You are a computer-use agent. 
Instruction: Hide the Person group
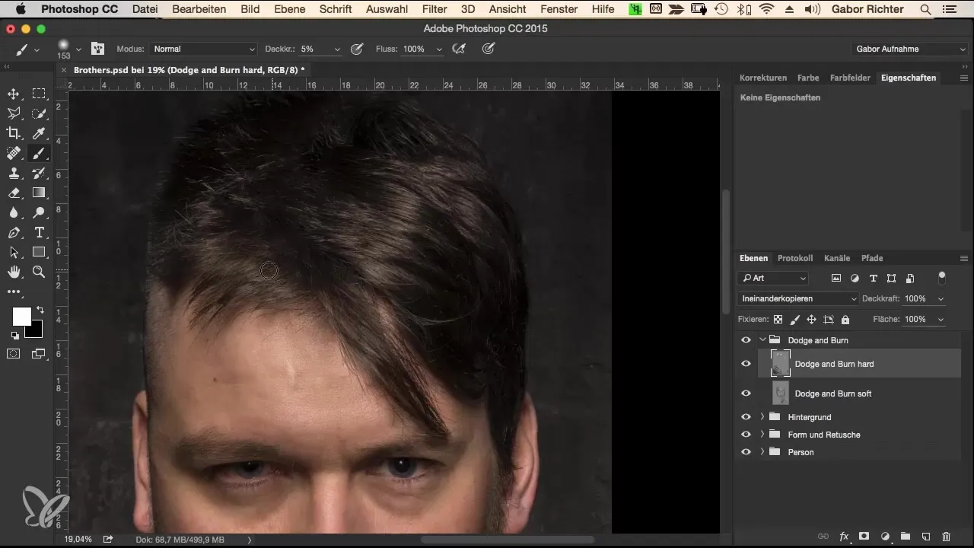coord(746,452)
